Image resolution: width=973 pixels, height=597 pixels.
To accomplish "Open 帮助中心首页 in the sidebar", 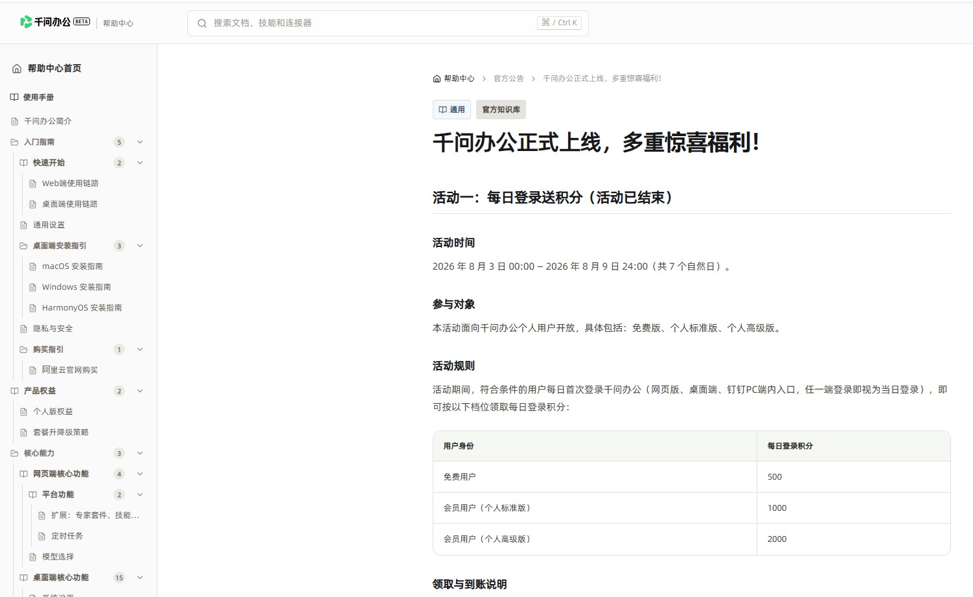I will point(54,69).
